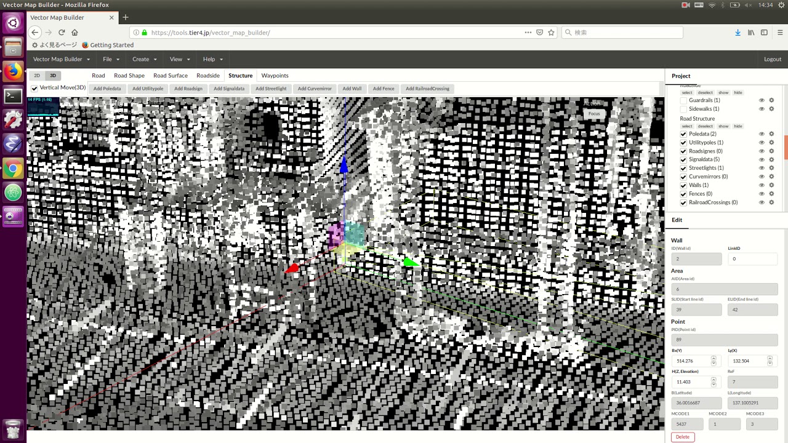Open Files manager from dock

point(13,47)
